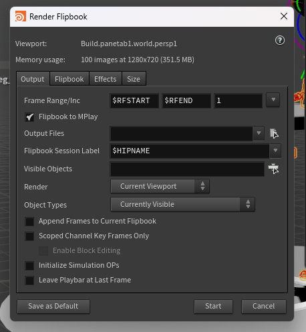Expand the Flipbook Session Label dropdown
The width and height of the screenshot is (306, 332).
tap(275, 151)
